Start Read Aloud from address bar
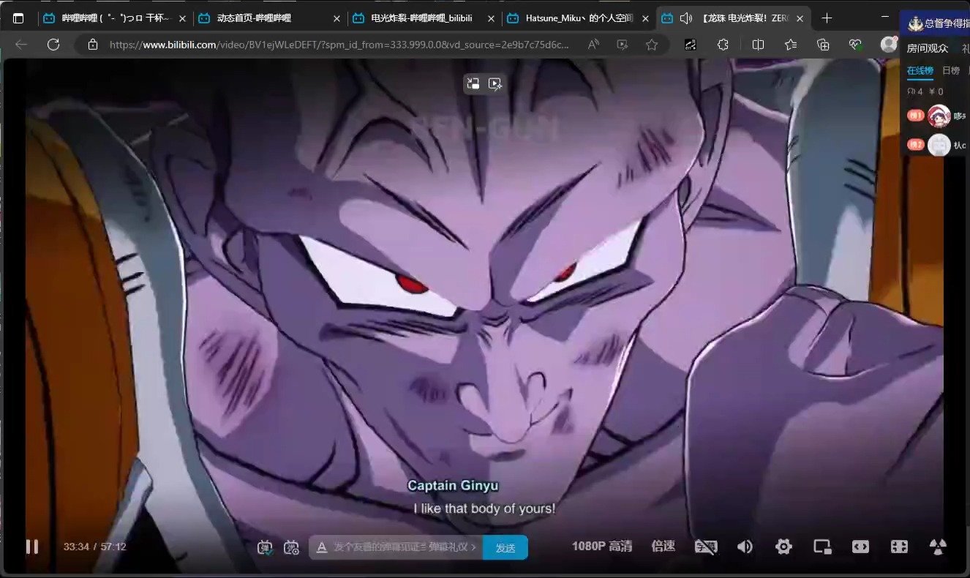This screenshot has width=970, height=578. coord(593,45)
